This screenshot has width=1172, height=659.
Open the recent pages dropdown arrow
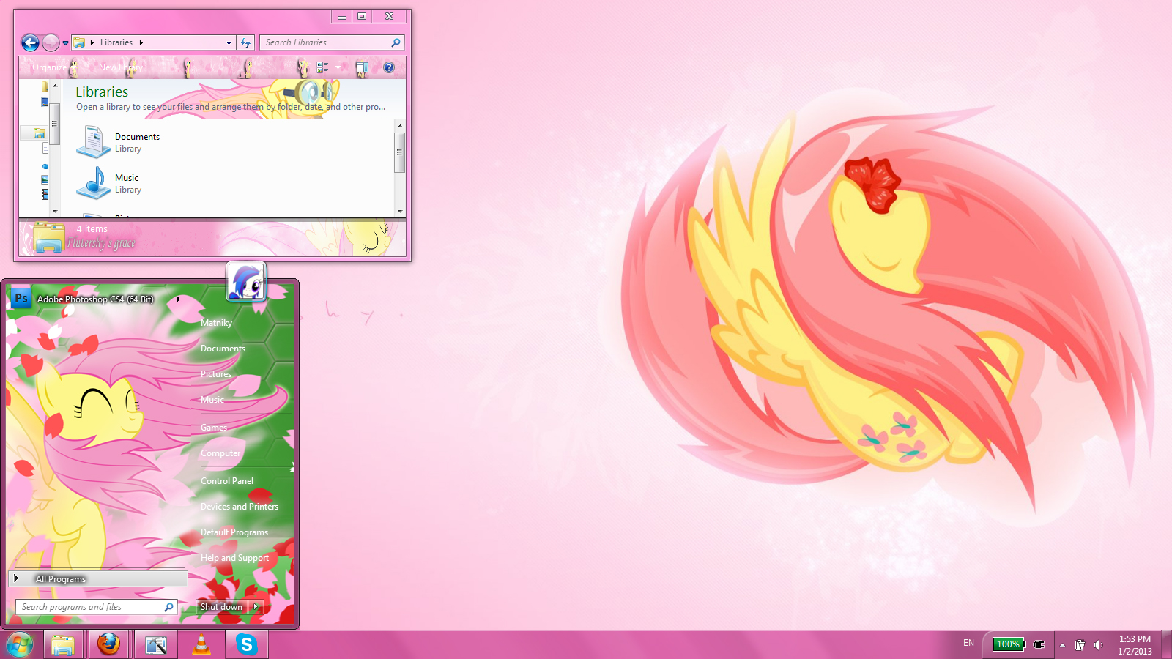coord(65,43)
